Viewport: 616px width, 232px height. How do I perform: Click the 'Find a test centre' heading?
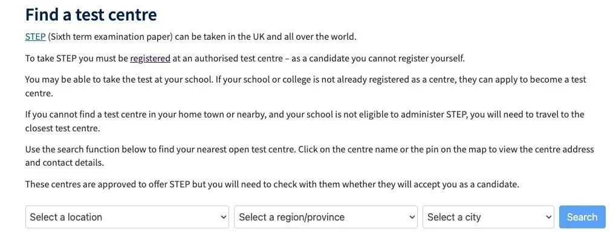click(x=91, y=15)
